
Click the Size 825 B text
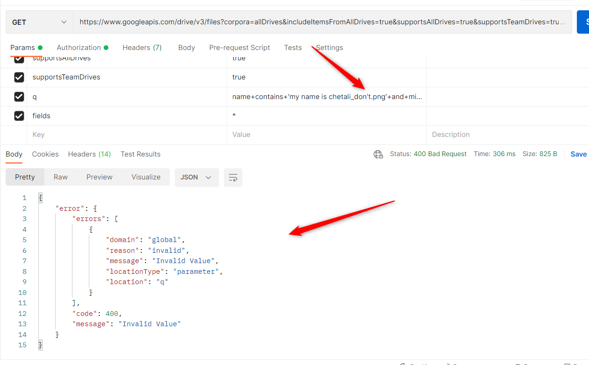[x=539, y=154]
